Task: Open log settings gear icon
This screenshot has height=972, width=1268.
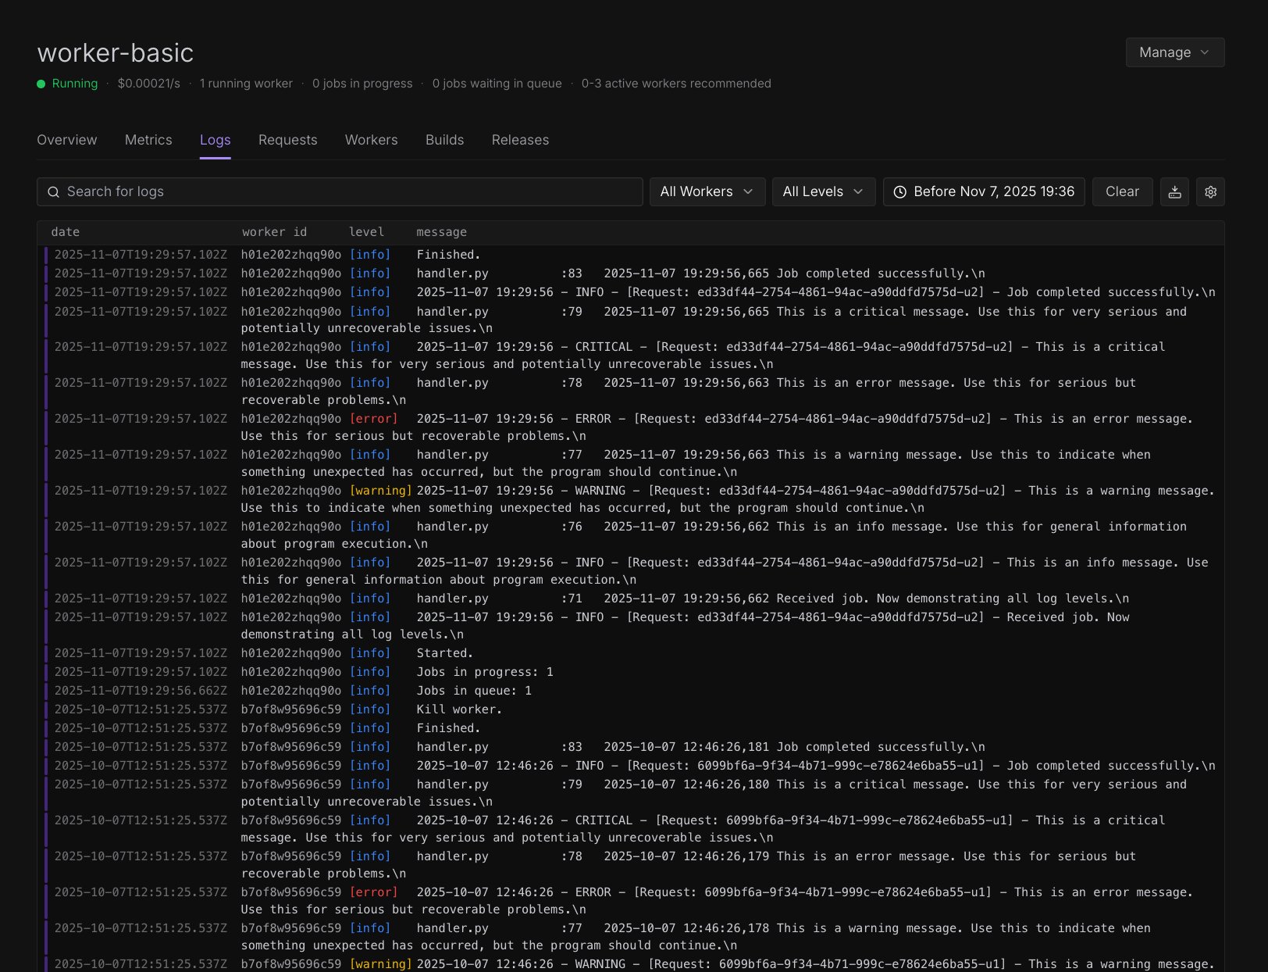Action: click(x=1210, y=191)
